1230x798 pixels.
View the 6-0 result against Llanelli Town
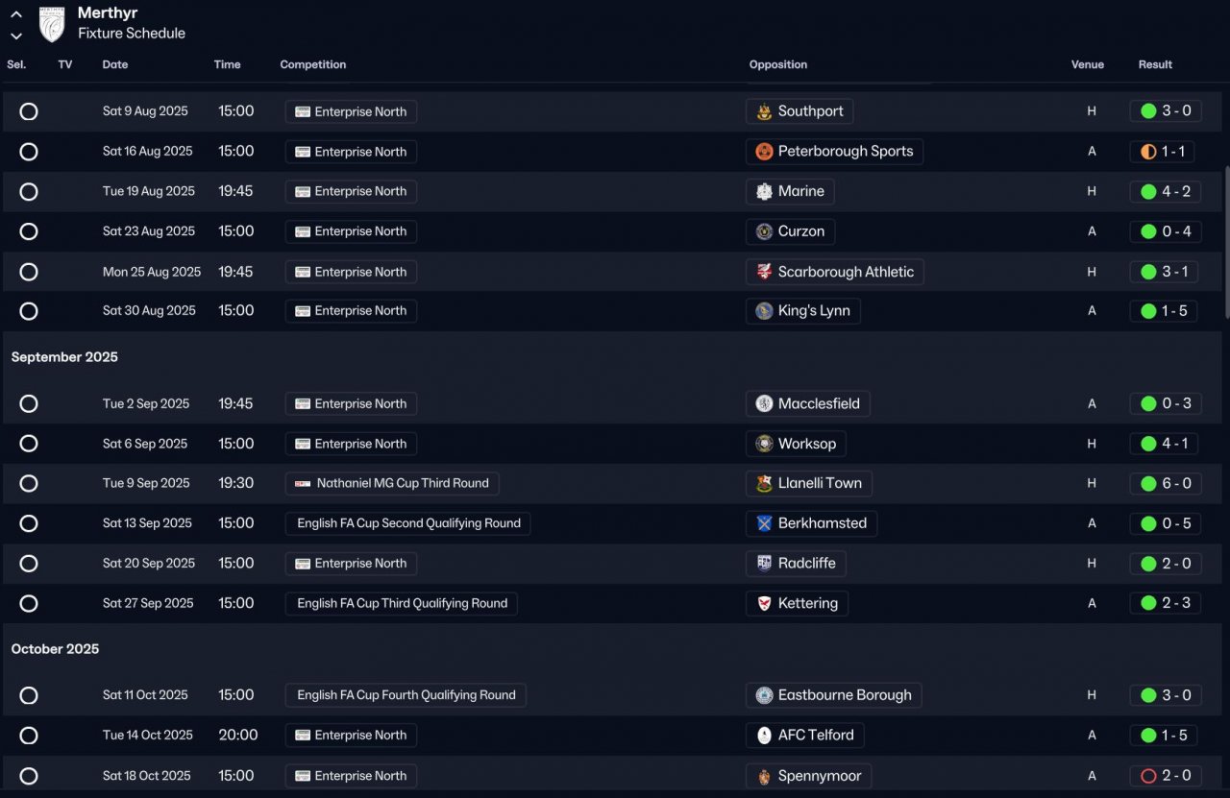(x=1164, y=483)
